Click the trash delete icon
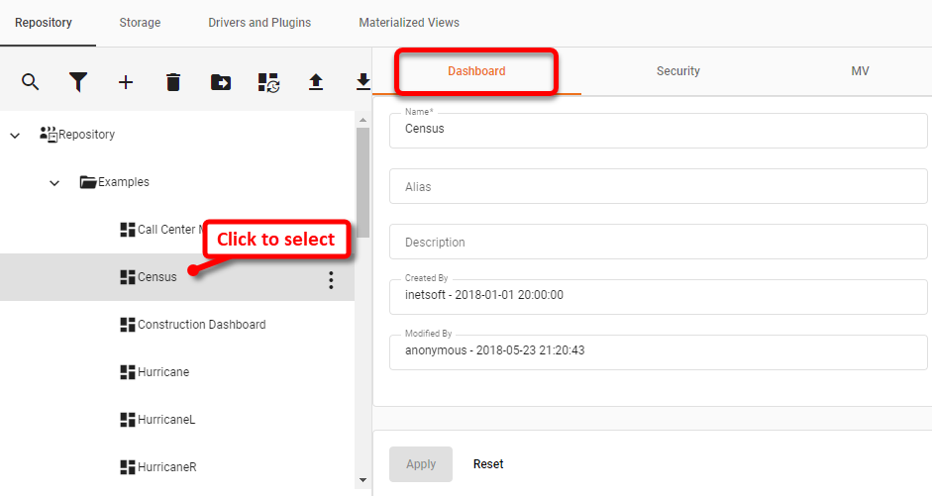The width and height of the screenshot is (932, 496). [x=173, y=82]
